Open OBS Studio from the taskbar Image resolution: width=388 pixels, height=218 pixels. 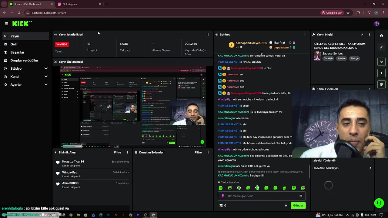coord(146,215)
